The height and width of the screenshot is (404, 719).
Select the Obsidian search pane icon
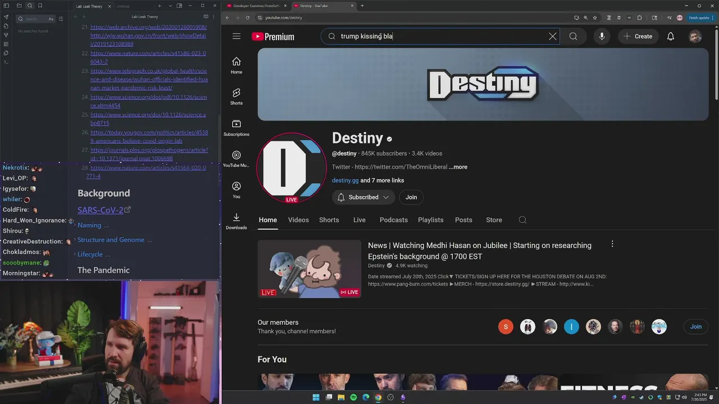click(x=30, y=6)
